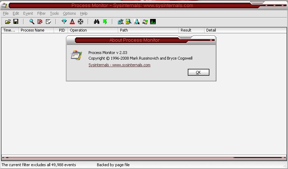Close the About Process Monitor dialog
Image resolution: width=288 pixels, height=169 pixels.
tap(211, 40)
